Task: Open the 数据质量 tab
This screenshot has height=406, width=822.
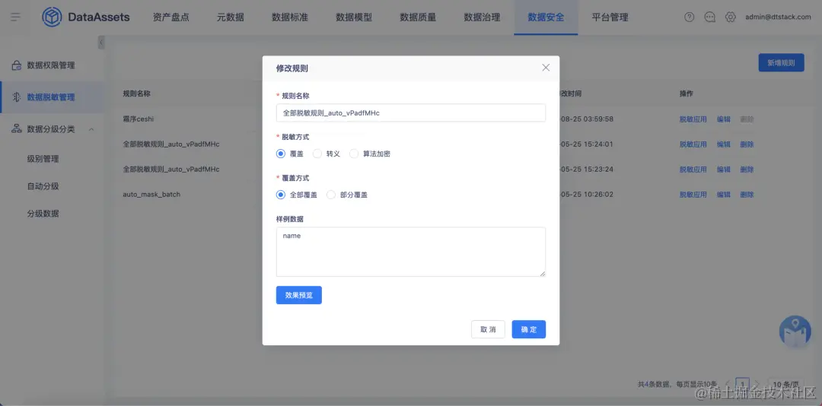Action: click(x=418, y=17)
